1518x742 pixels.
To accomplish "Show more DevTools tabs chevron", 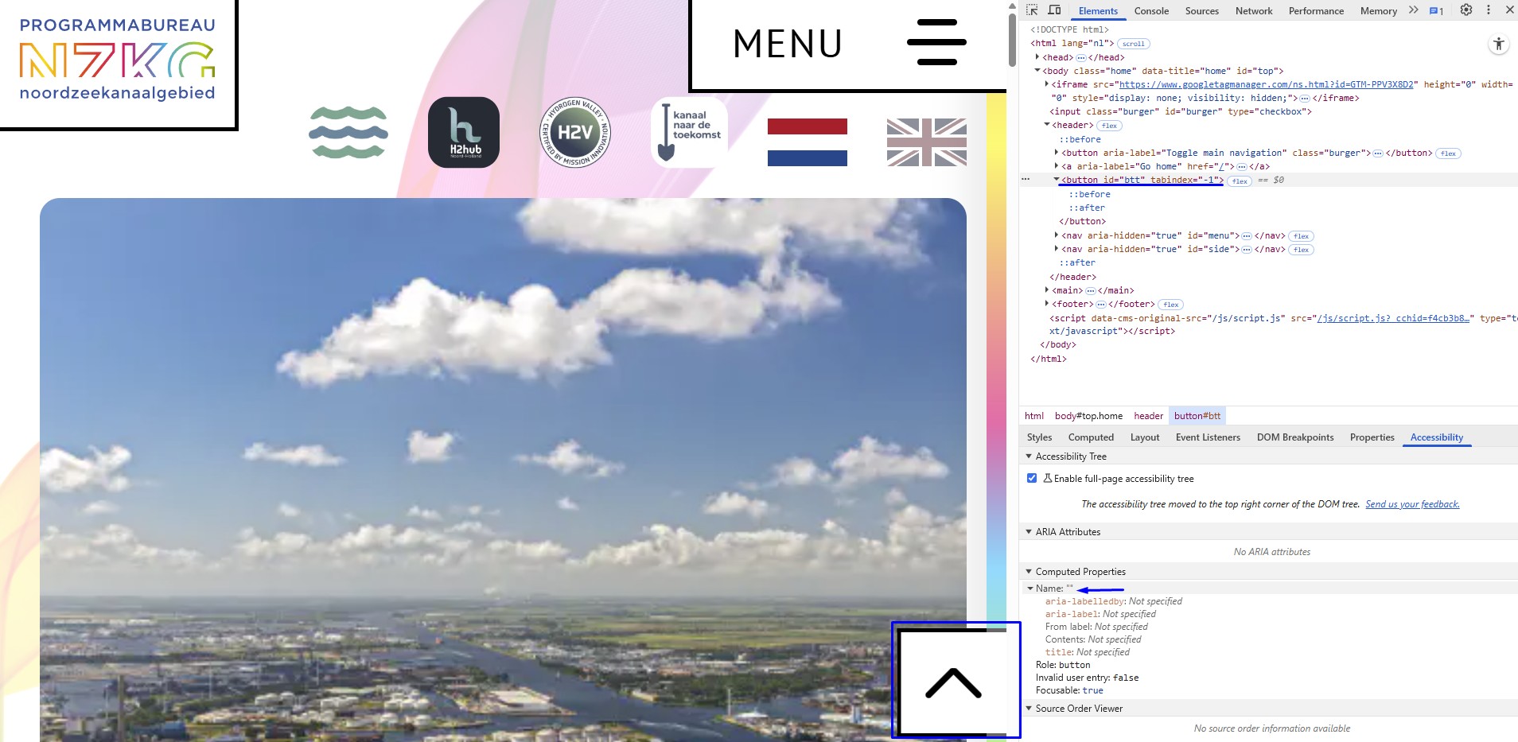I will 1413,10.
